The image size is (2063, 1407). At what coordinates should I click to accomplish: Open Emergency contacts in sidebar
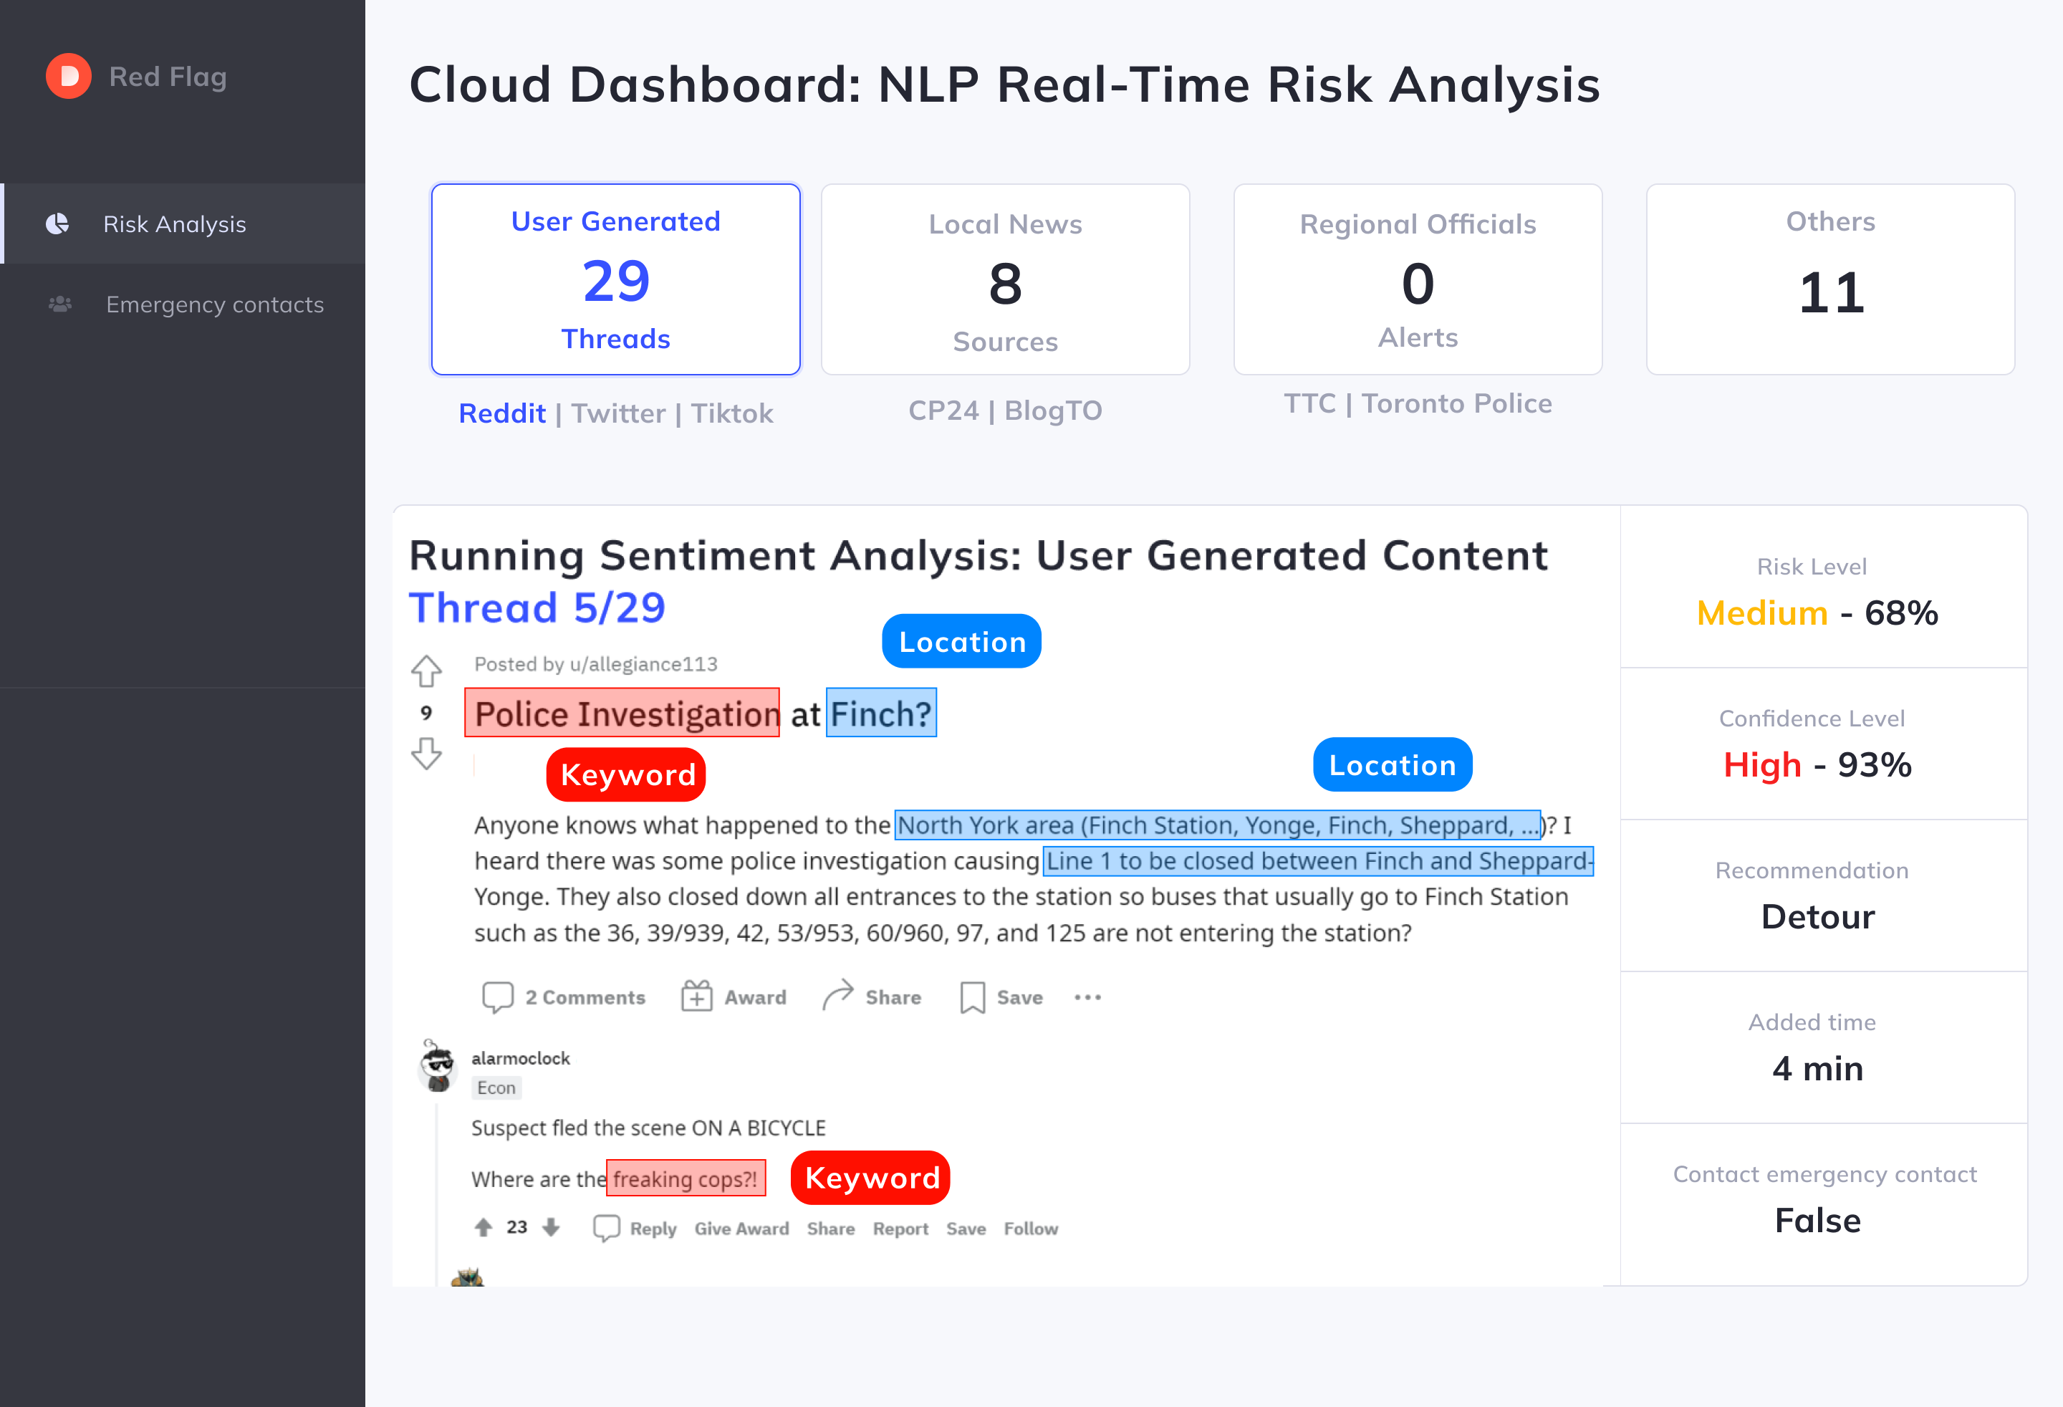coord(214,304)
